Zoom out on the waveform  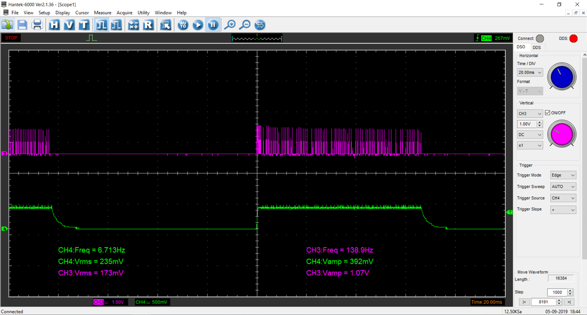click(x=245, y=25)
